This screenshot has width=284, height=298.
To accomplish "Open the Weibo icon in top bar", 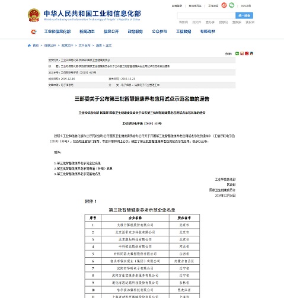I will (224, 5).
